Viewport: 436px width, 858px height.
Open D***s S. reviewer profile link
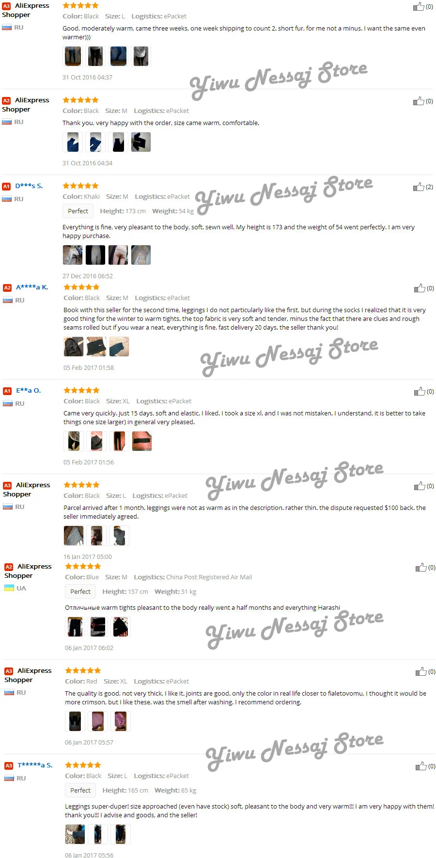coord(29,186)
